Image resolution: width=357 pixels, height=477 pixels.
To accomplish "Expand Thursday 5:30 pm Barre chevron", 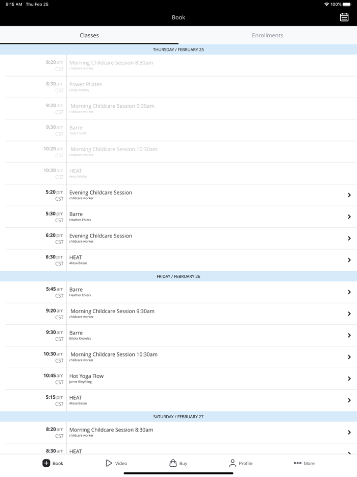I will 349,217.
